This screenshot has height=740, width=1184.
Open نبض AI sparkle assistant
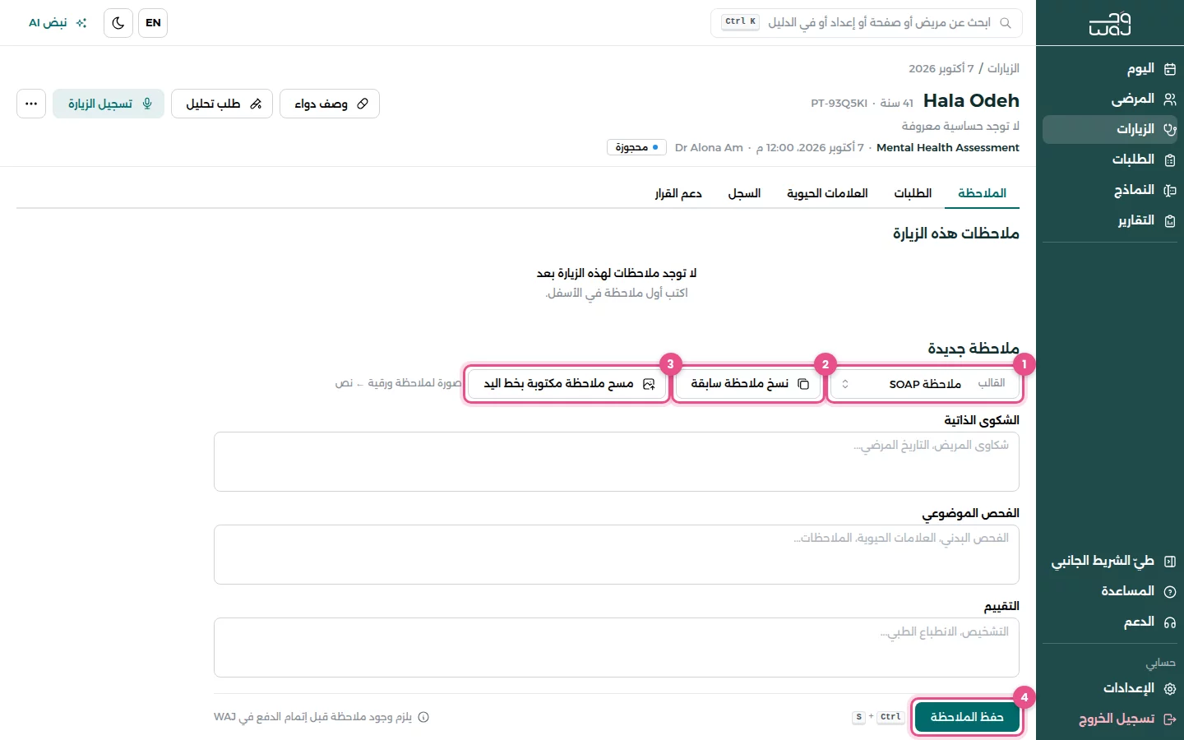point(58,23)
